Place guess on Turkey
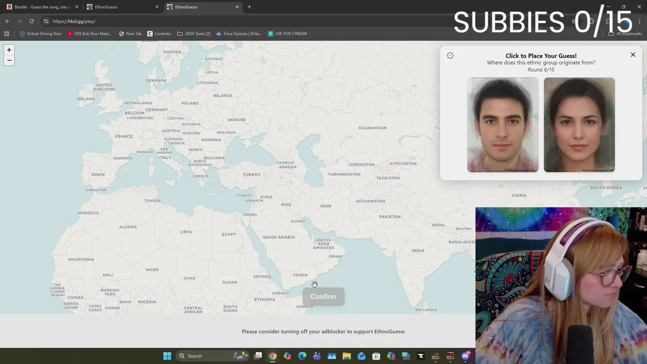 [252, 174]
